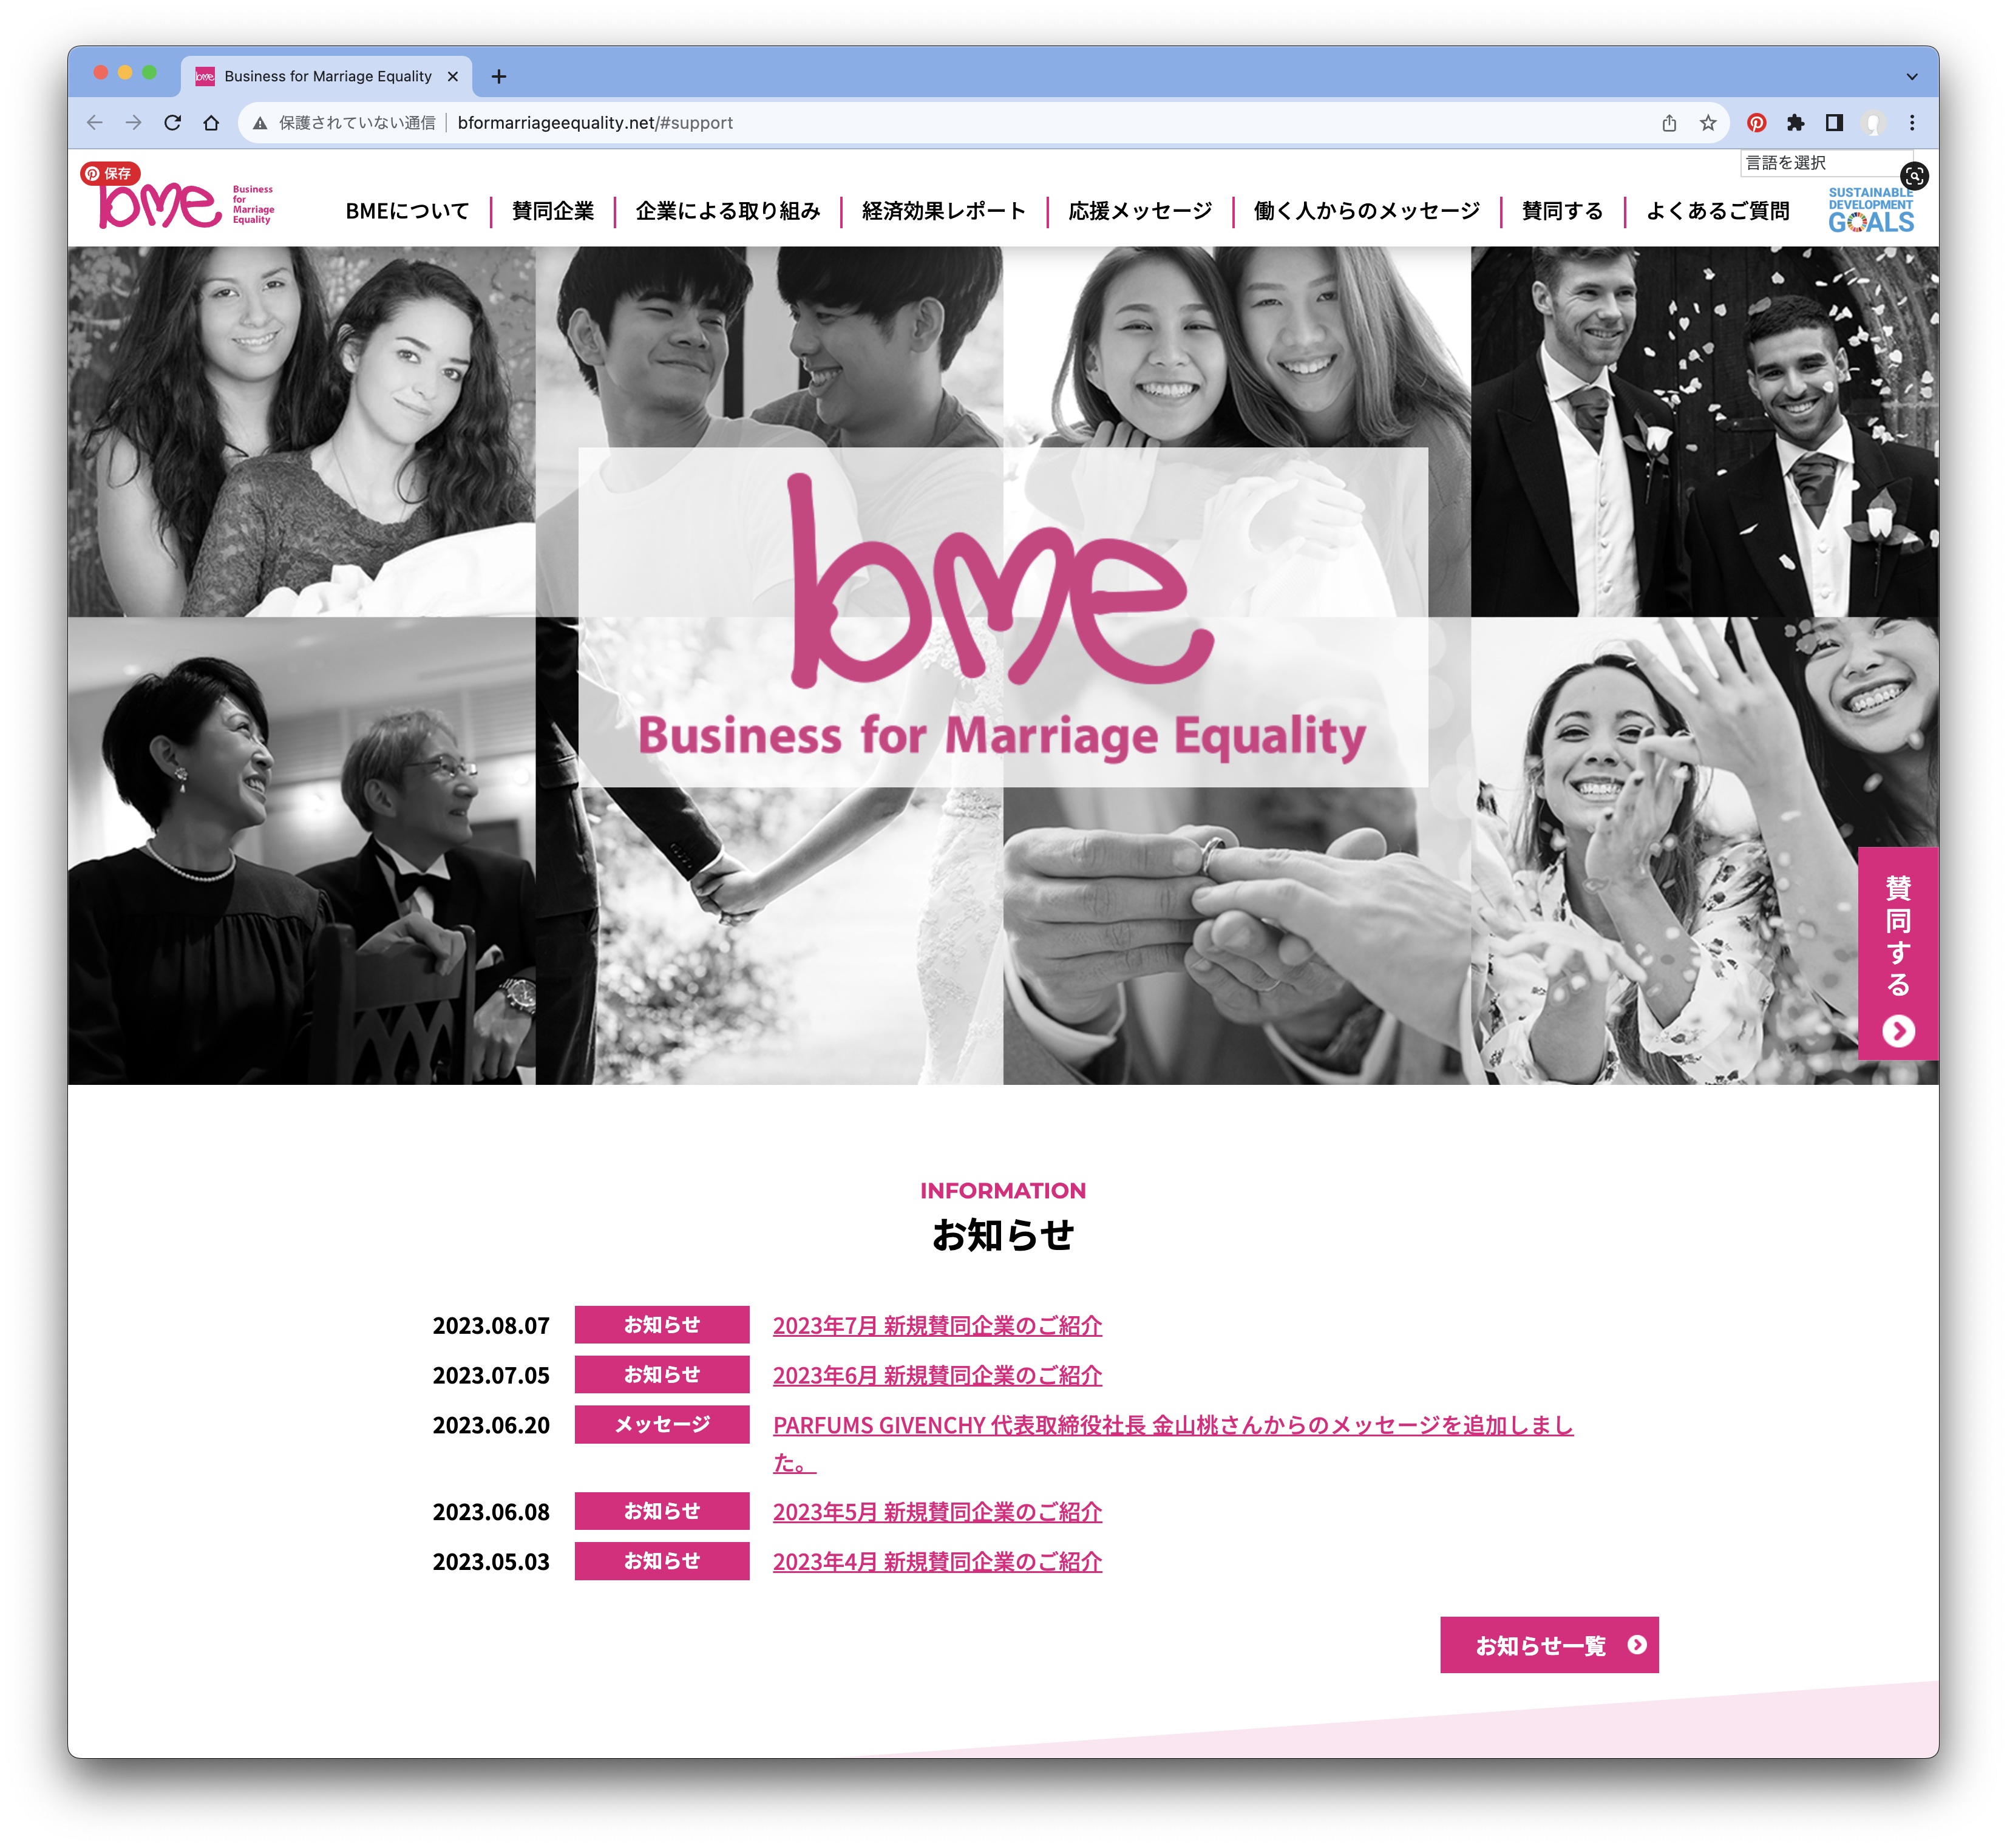
Task: Toggle the browser side panel icon
Action: (x=1834, y=123)
